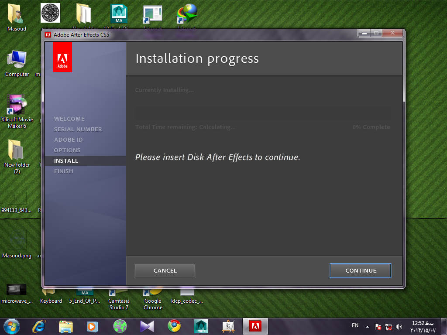Open the Keyboard folder on desktop

pyautogui.click(x=51, y=297)
